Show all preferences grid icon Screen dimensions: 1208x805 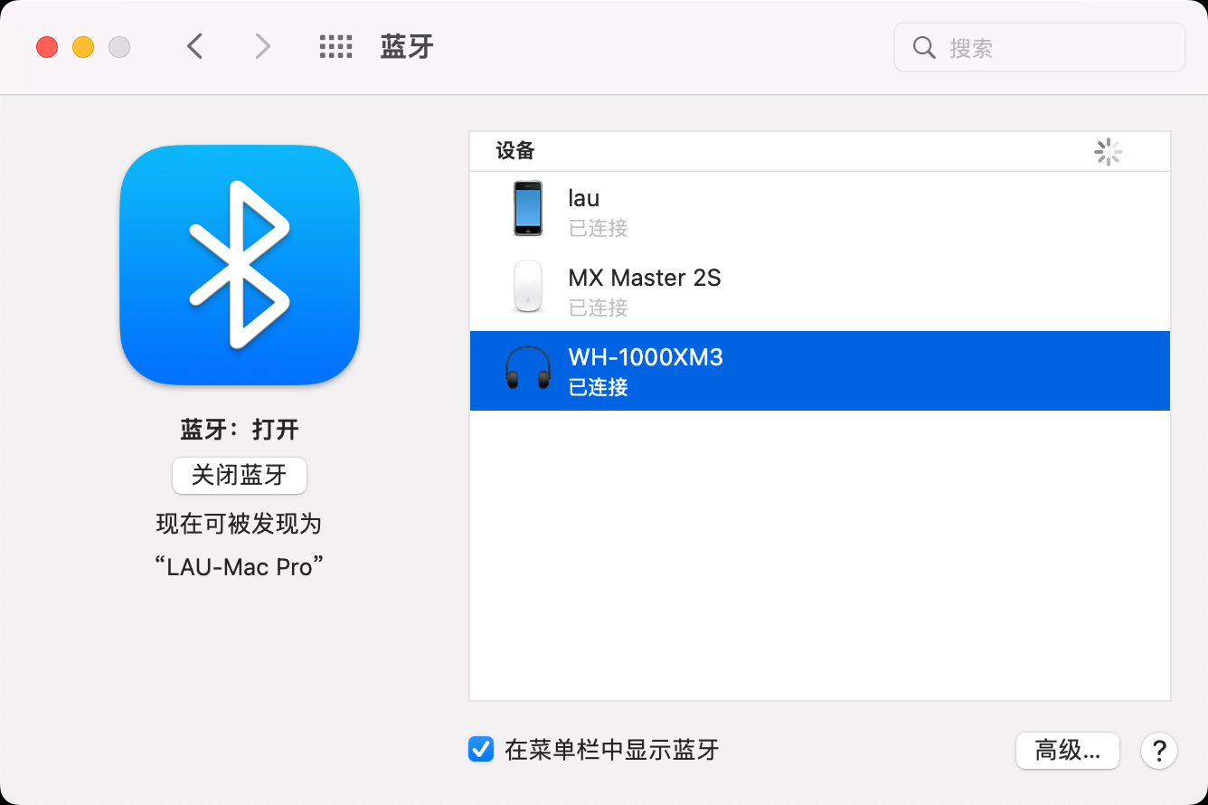click(335, 47)
